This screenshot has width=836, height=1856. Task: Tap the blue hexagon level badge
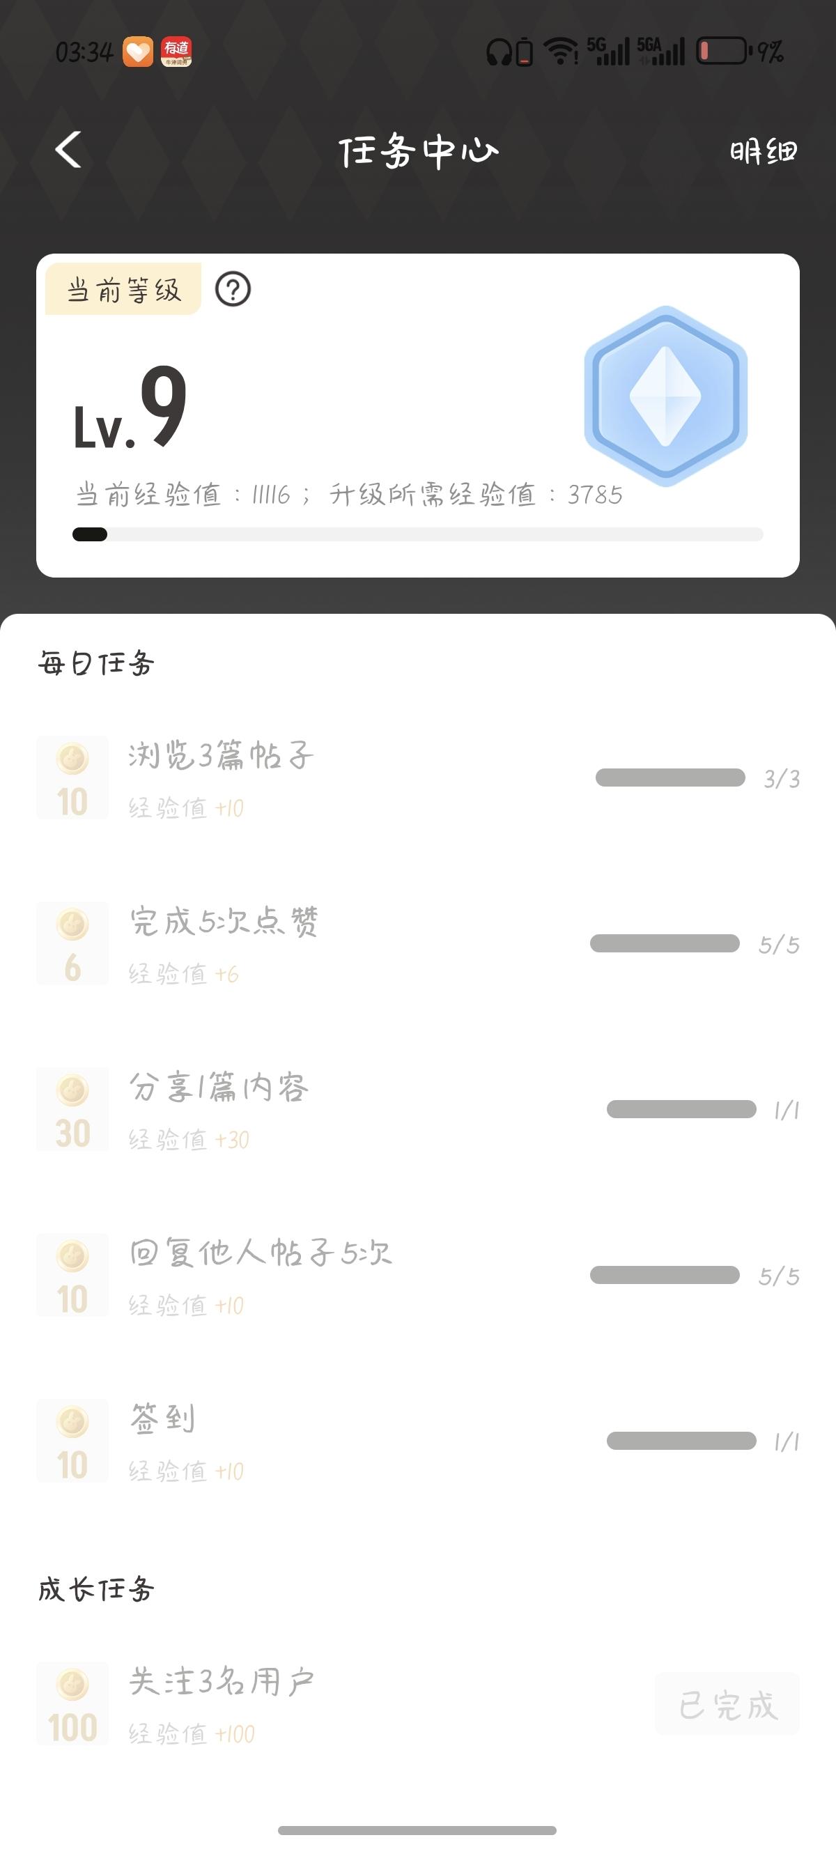(665, 396)
